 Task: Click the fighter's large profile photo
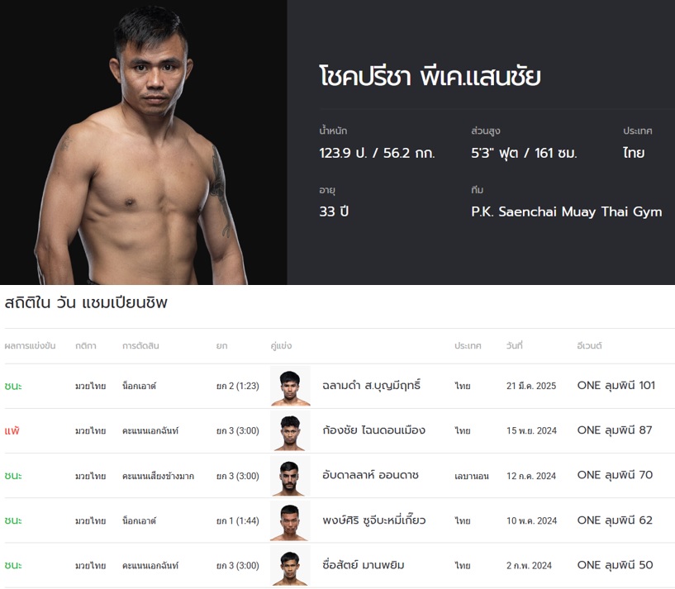coord(144,142)
